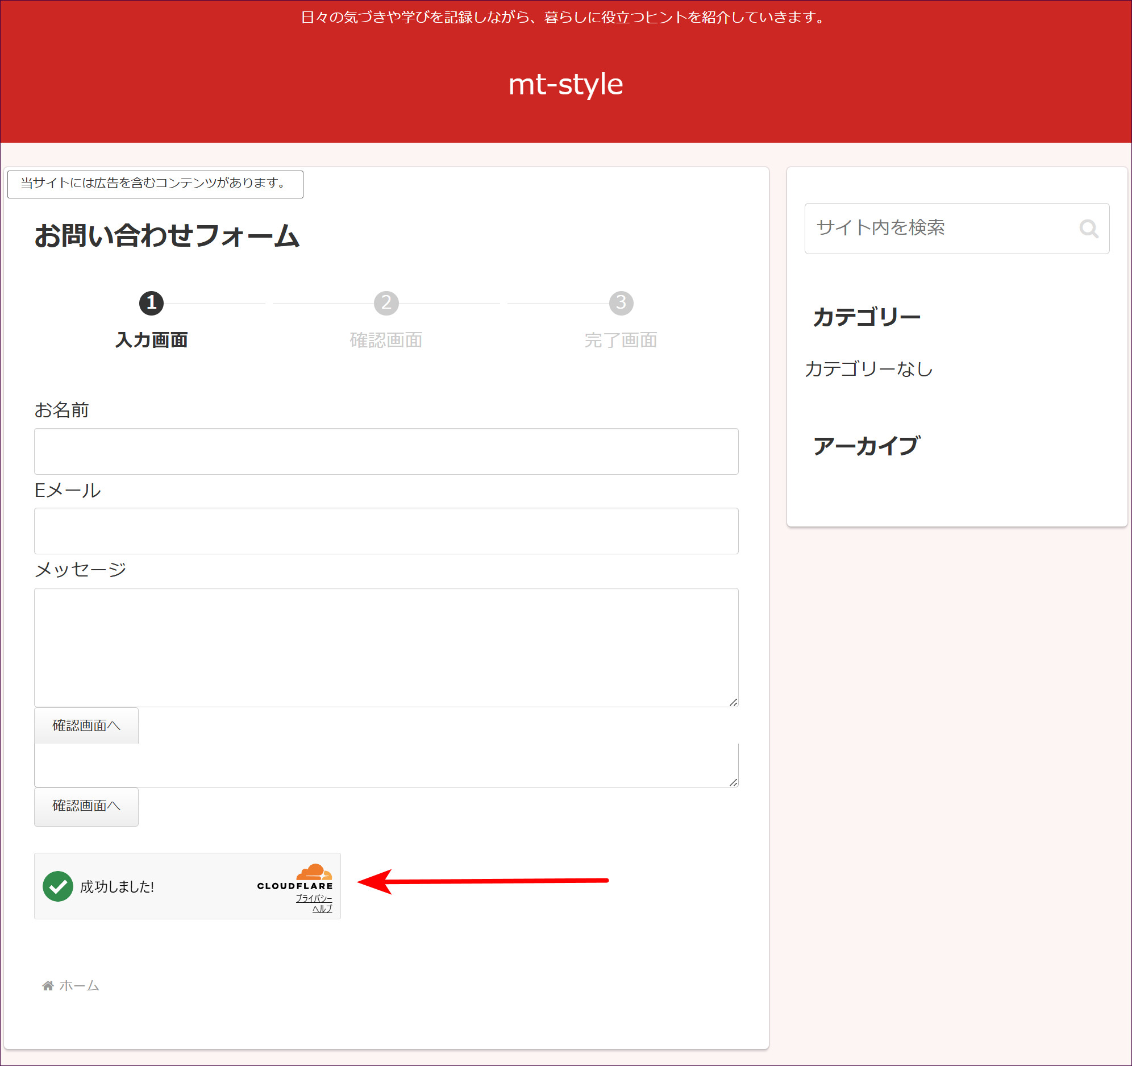
Task: Open the mt-style site title link
Action: [x=565, y=84]
